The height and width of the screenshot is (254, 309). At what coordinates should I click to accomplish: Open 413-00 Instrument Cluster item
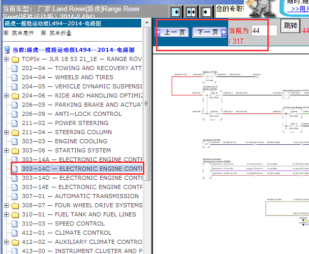[x=82, y=251]
